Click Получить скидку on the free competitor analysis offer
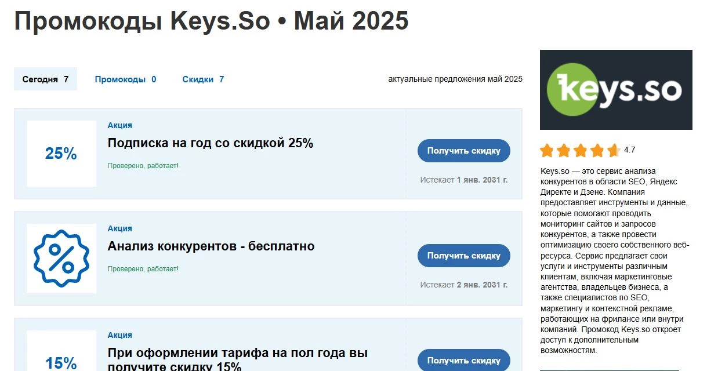Screen dimensions: 718x371 (463, 255)
